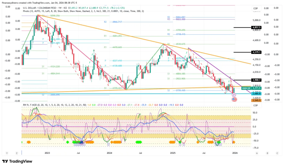Viewport: 284px width, 167px height.
Task: Toggle the B scale button
Action: [x=267, y=153]
